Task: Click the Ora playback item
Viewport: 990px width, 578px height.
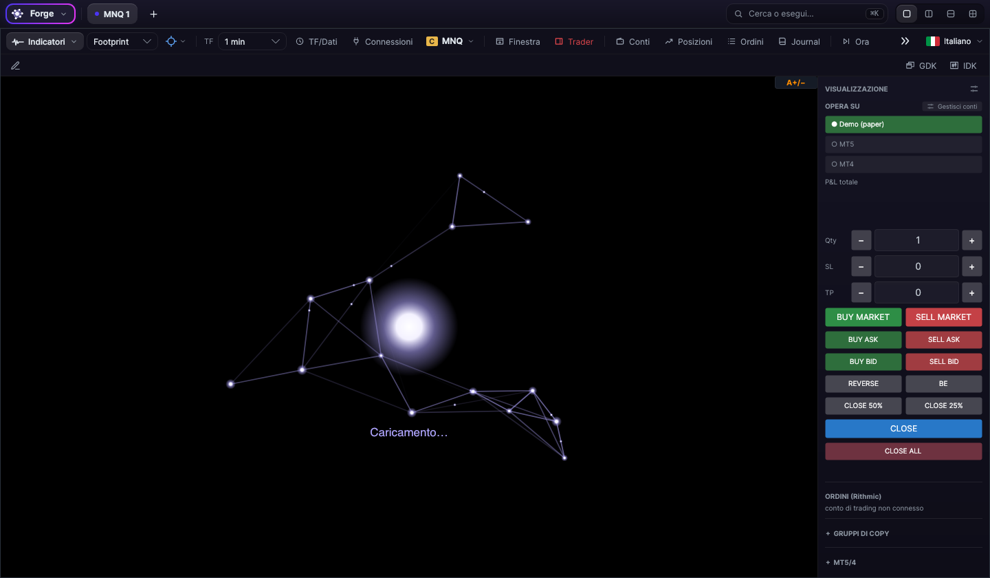Action: (856, 41)
